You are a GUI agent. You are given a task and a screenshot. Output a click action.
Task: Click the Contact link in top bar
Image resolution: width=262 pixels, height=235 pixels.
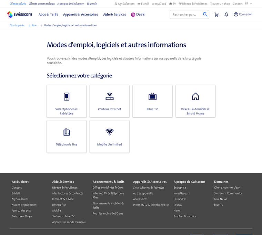tap(238, 4)
